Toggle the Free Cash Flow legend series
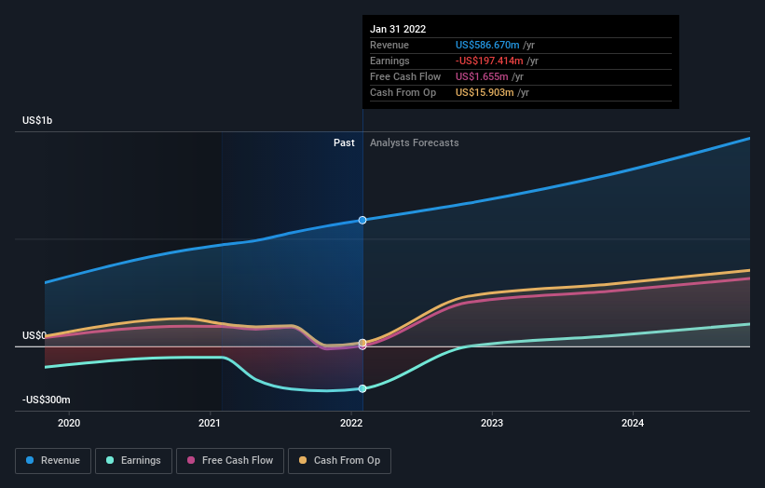The height and width of the screenshot is (488, 765). [x=230, y=461]
